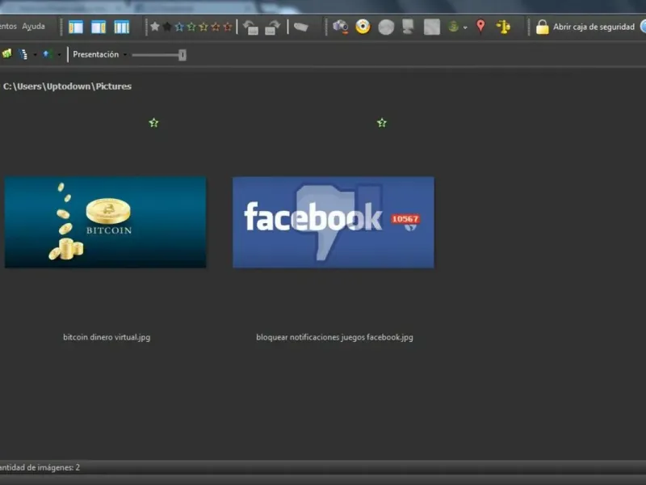Image resolution: width=646 pixels, height=485 pixels.
Task: Expand dropdown arrow beside green globe icon
Action: tap(465, 27)
